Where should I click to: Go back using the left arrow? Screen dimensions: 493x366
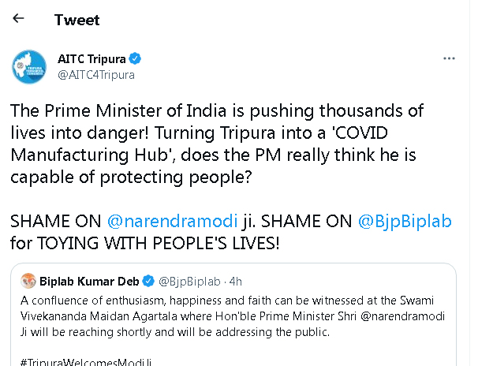[x=19, y=18]
